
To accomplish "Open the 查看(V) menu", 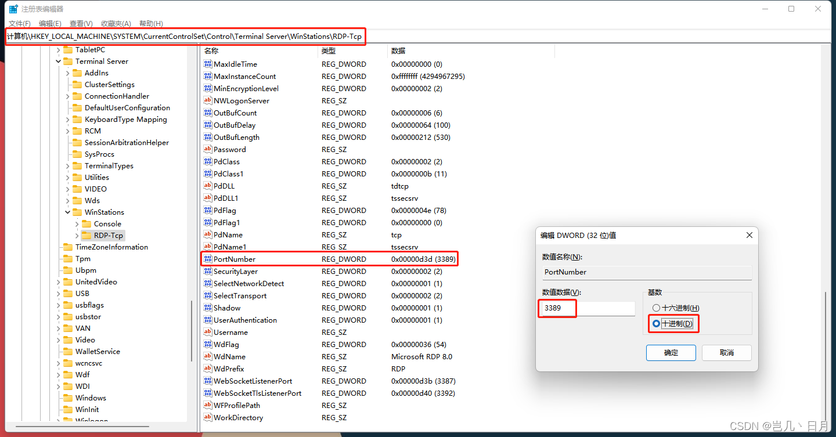I will point(81,24).
